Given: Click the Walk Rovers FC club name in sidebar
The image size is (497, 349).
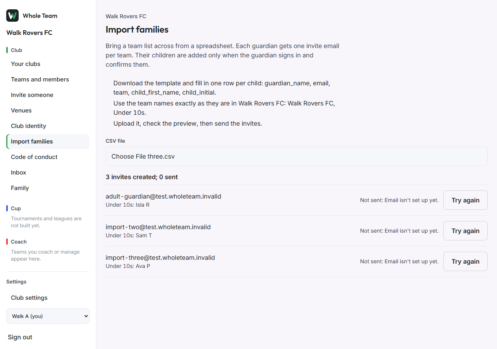Looking at the screenshot, I should tap(30, 33).
